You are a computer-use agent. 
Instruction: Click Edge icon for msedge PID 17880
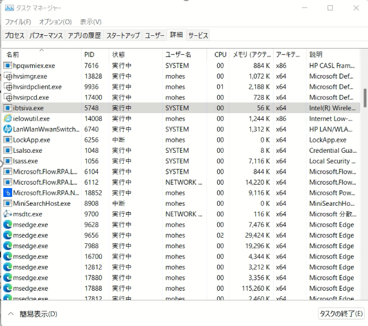point(8,277)
